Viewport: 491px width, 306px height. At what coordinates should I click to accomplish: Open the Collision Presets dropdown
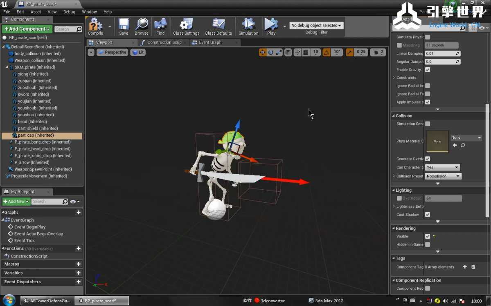pyautogui.click(x=443, y=176)
